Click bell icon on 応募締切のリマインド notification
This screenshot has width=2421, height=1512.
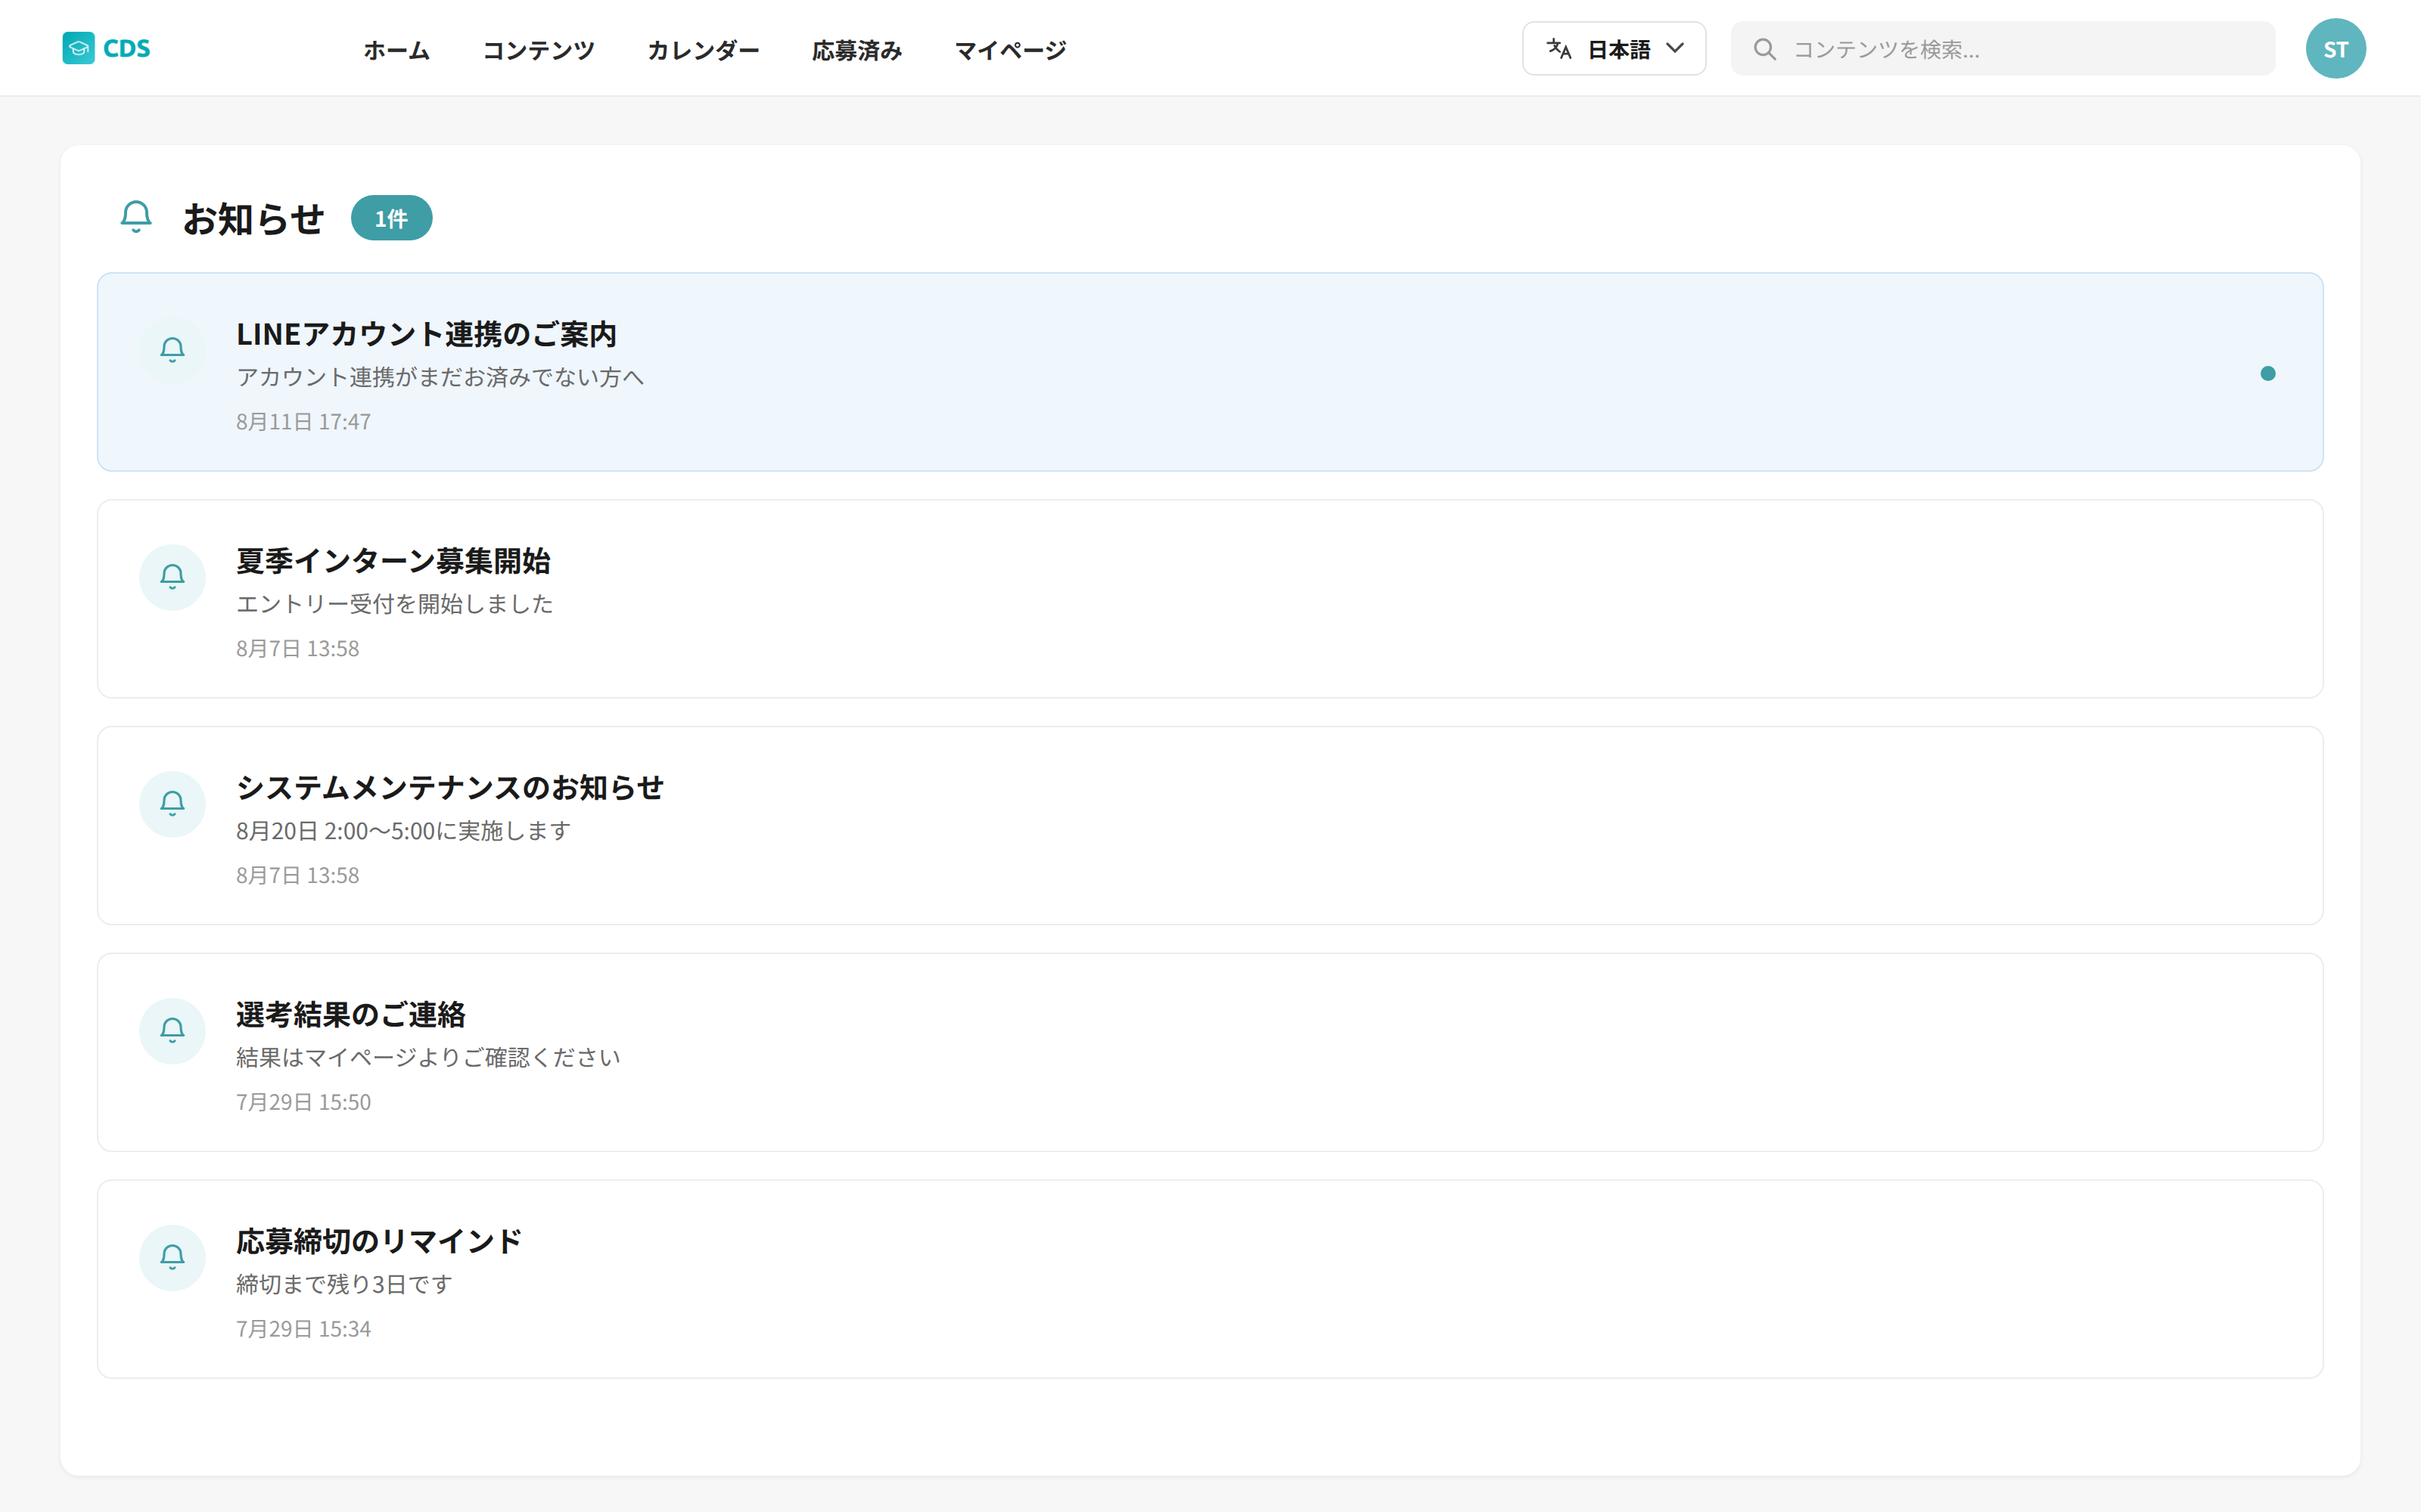click(x=172, y=1258)
